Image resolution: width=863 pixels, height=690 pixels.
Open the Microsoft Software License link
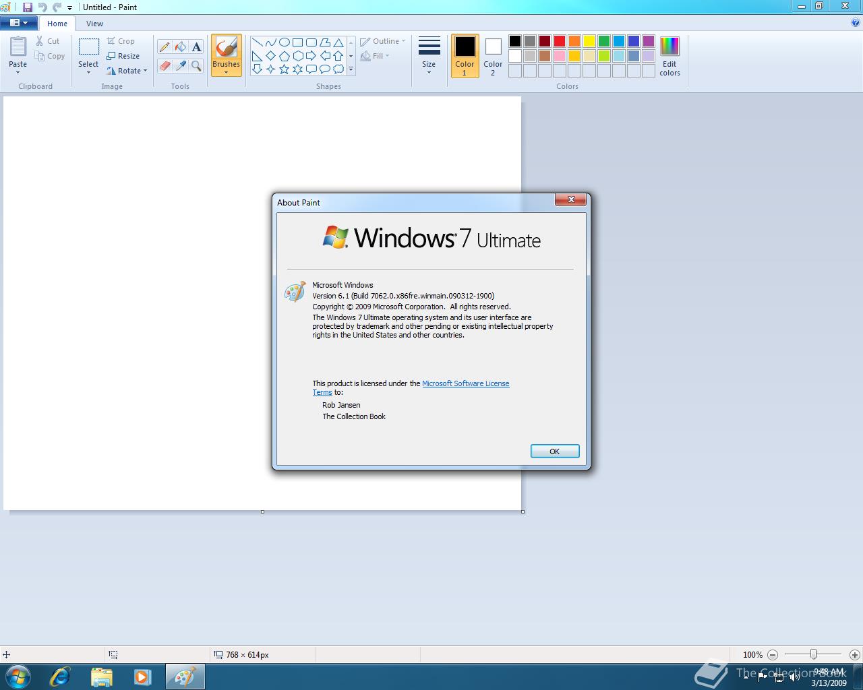pos(466,383)
